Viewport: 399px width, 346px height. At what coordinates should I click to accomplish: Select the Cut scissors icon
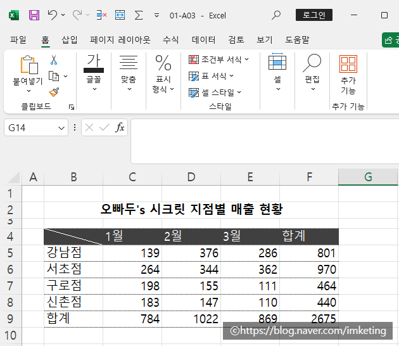pyautogui.click(x=54, y=60)
